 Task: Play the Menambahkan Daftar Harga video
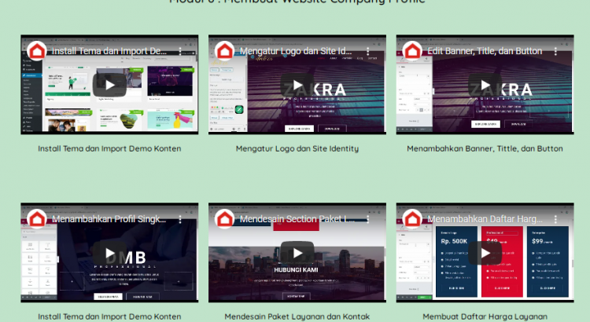(x=485, y=253)
